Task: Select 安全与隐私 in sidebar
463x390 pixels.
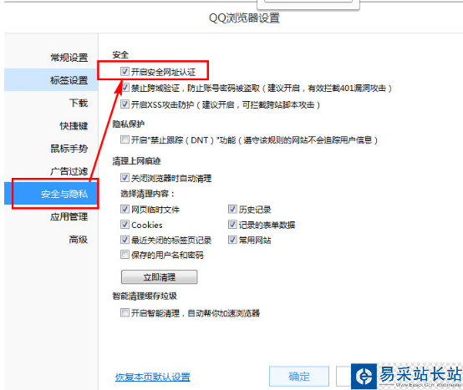Action: tap(51, 194)
